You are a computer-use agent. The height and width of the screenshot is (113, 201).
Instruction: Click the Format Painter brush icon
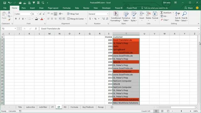(x=9, y=19)
